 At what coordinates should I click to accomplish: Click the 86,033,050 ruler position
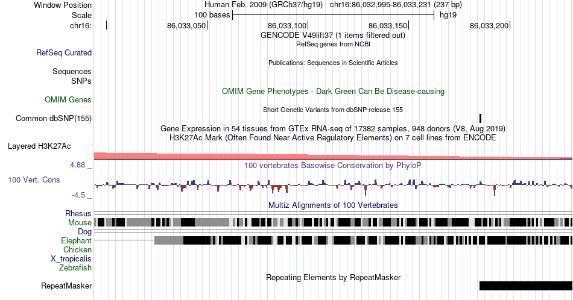(x=186, y=25)
